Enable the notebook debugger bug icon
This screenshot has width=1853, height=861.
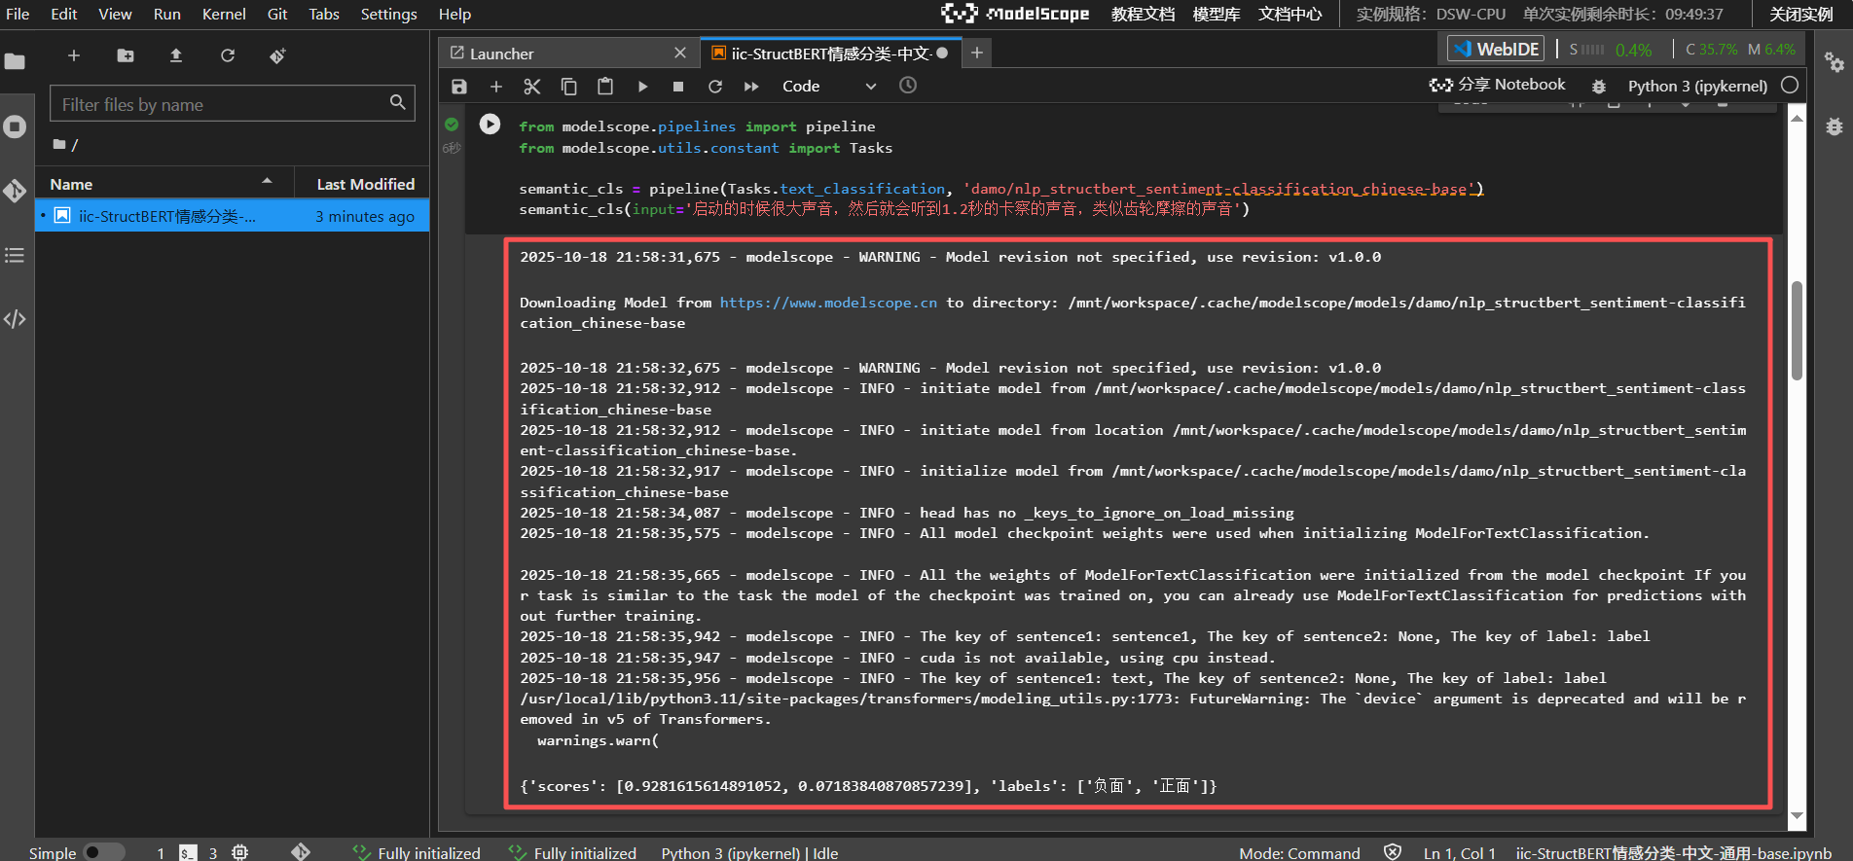coord(1599,87)
